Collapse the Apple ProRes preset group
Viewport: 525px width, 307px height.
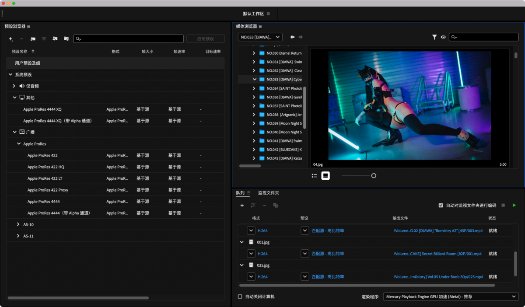pos(19,144)
